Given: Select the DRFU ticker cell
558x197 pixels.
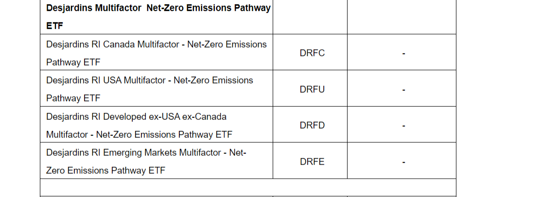Looking at the screenshot, I should [x=312, y=89].
